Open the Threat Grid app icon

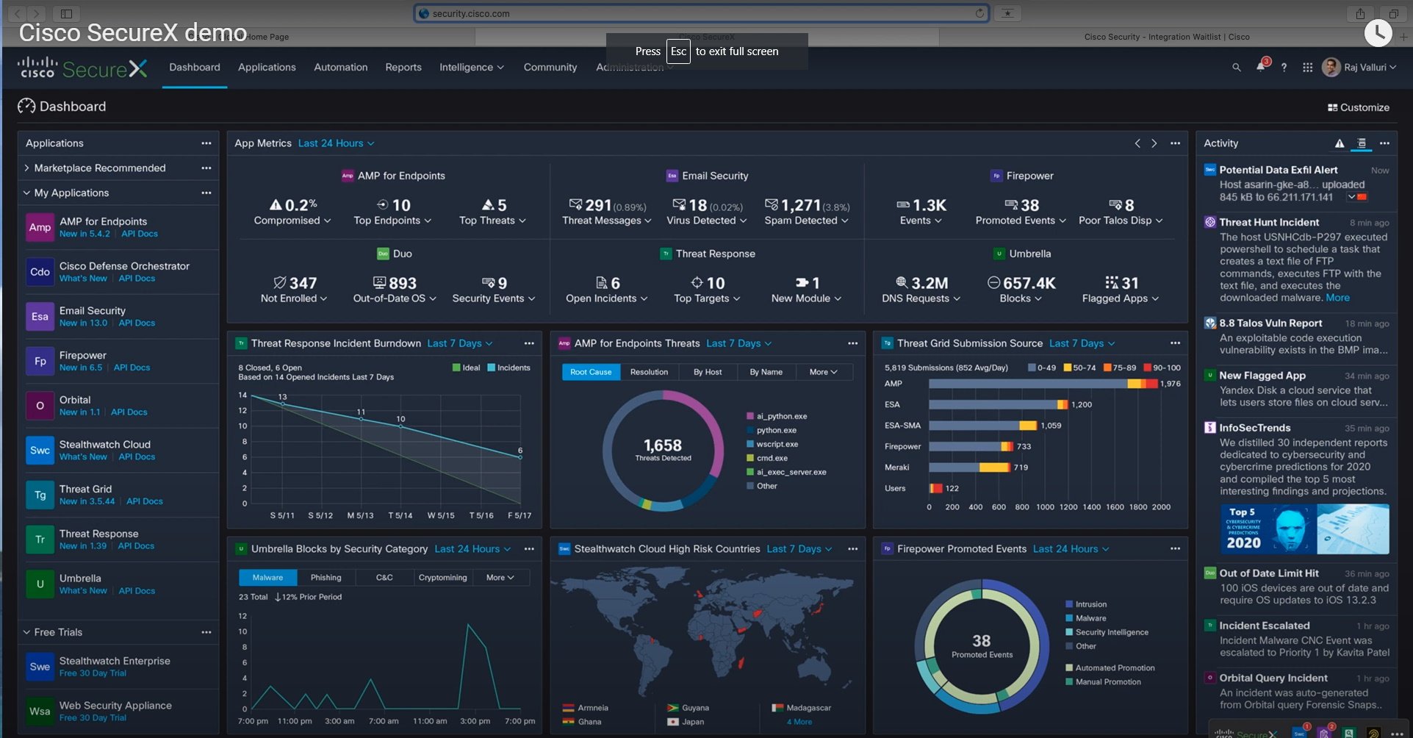(x=40, y=495)
